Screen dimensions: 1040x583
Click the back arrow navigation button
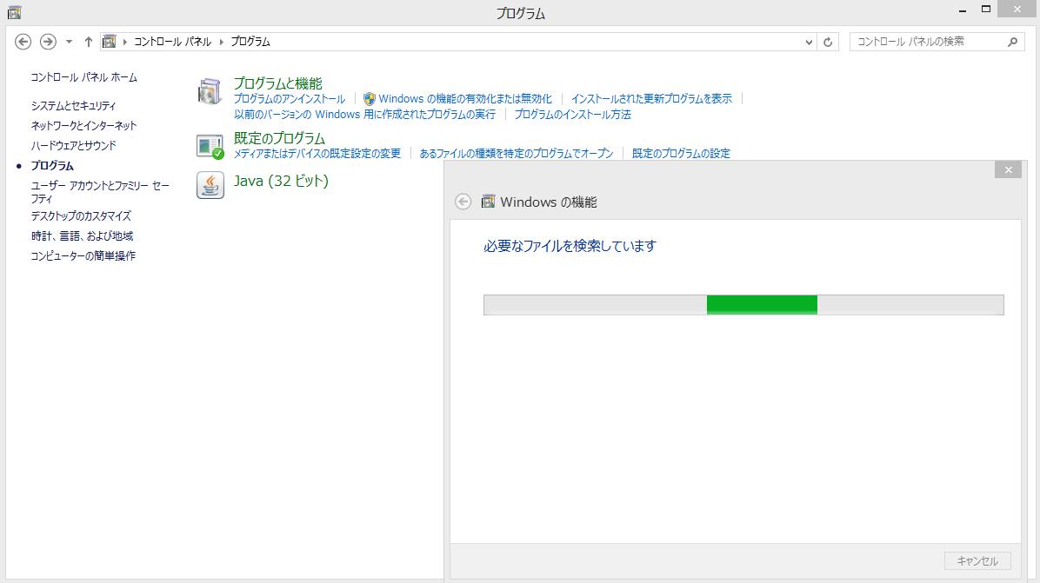23,42
